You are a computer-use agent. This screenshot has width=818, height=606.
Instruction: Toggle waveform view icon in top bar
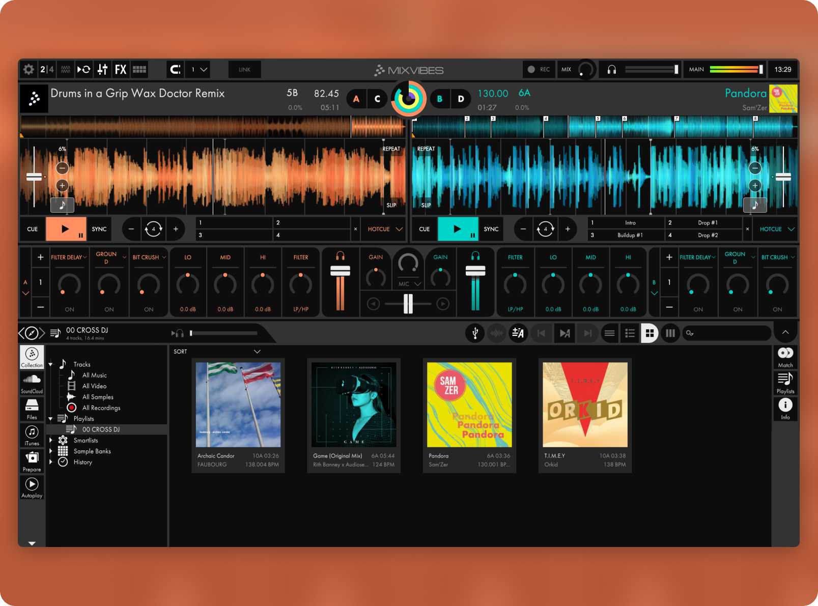tap(66, 69)
